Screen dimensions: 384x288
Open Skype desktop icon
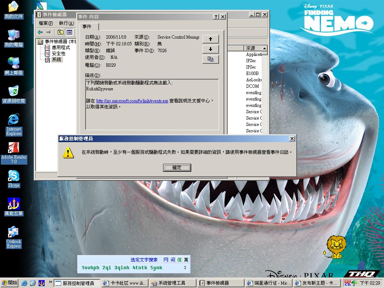pos(14,179)
